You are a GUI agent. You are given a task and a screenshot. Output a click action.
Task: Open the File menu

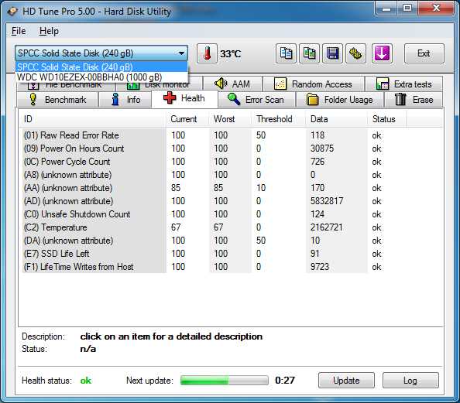[x=19, y=31]
